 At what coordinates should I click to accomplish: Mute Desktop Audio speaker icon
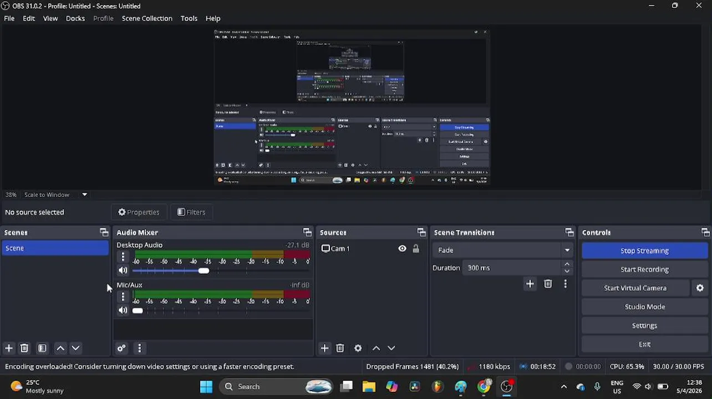coord(123,270)
